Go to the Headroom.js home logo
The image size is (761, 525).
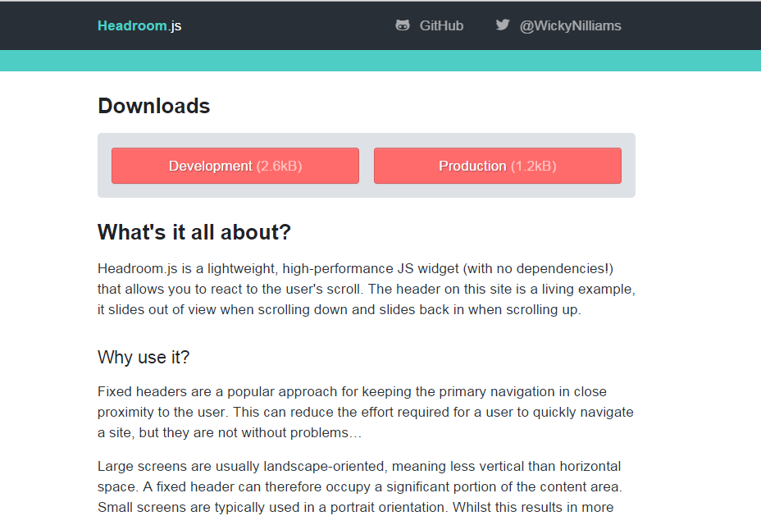139,26
